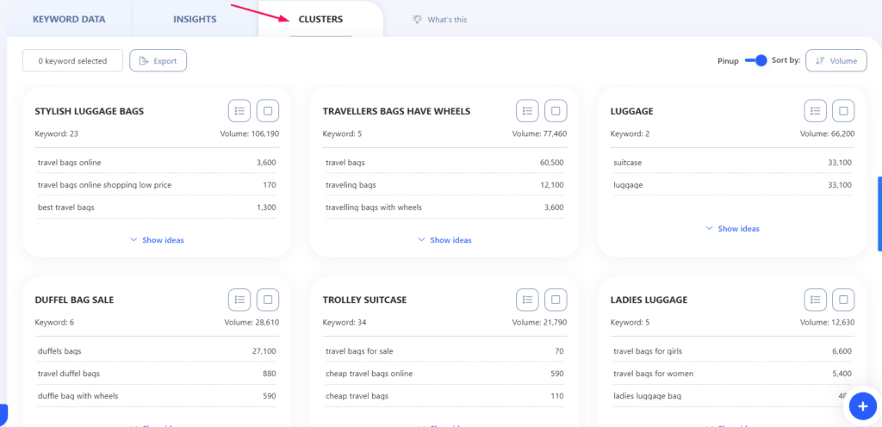
Task: Click list icon on Trolley Suitcase card
Action: tap(527, 300)
